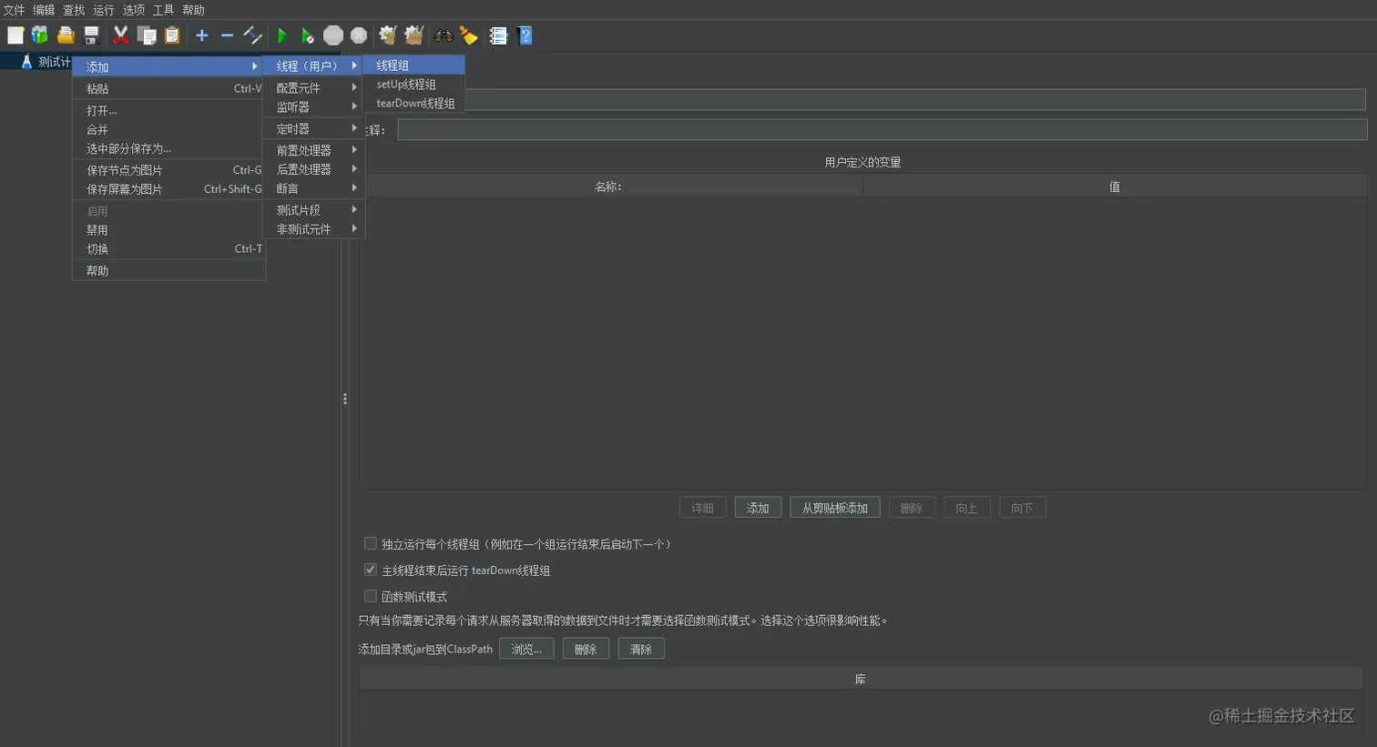Expand the 后置处理器 submenu

313,168
